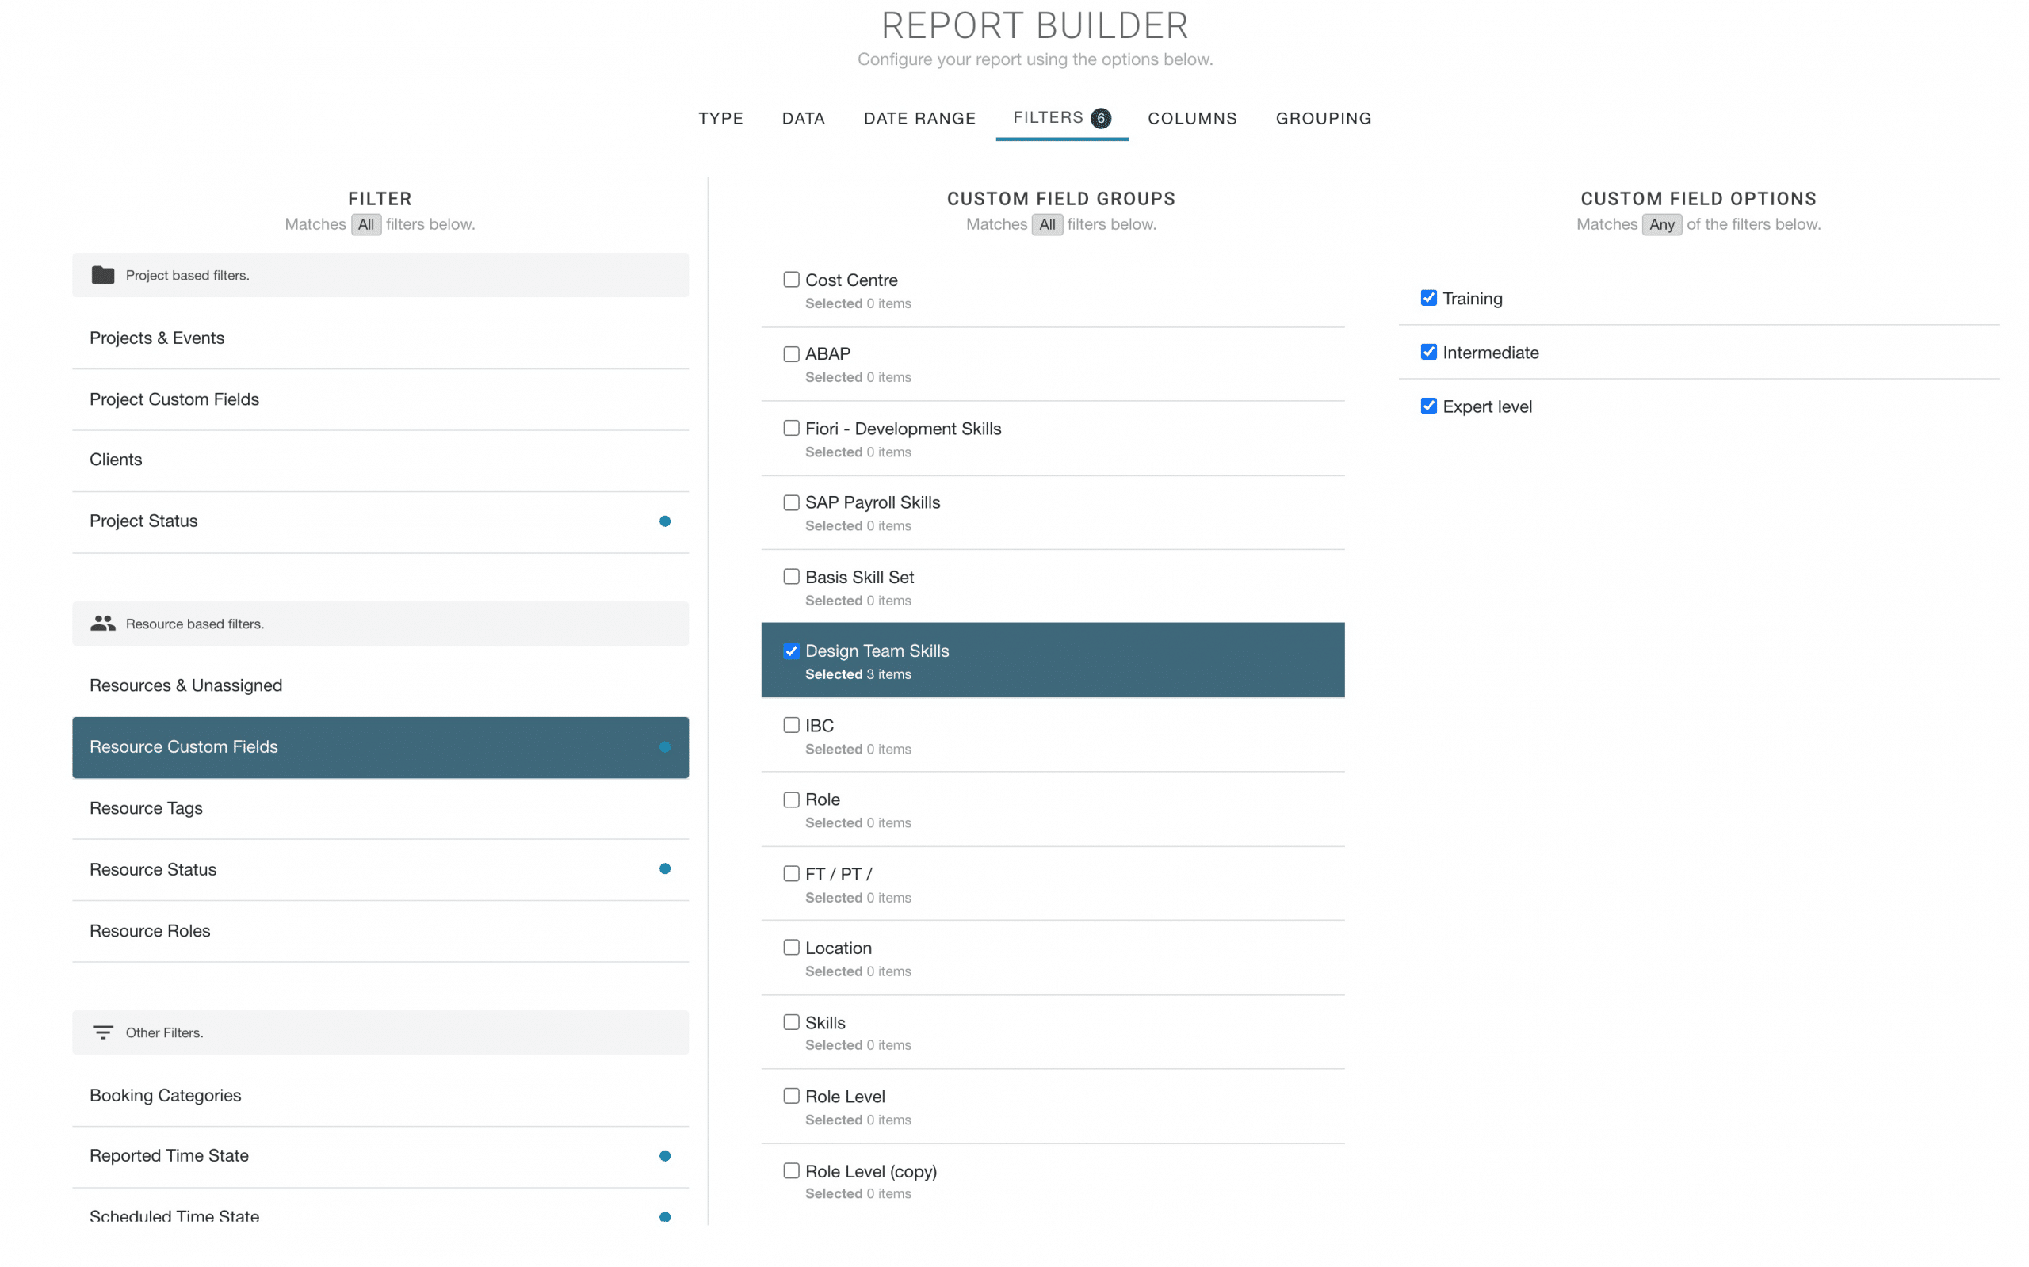2029x1267 pixels.
Task: Click the dot beside Resource Status
Action: (665, 869)
